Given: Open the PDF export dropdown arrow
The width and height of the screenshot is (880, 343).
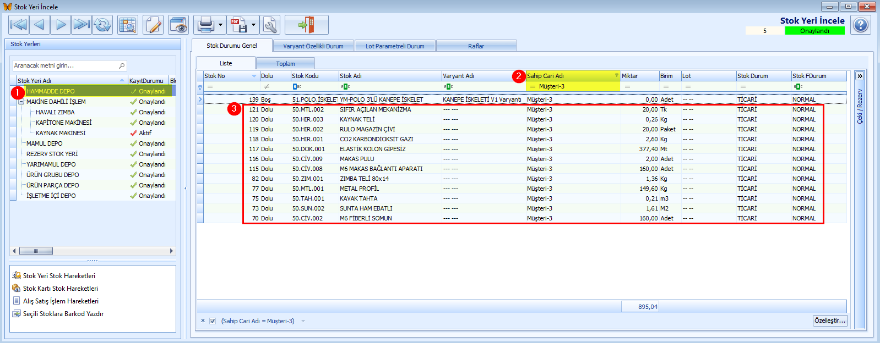Looking at the screenshot, I should tap(253, 25).
